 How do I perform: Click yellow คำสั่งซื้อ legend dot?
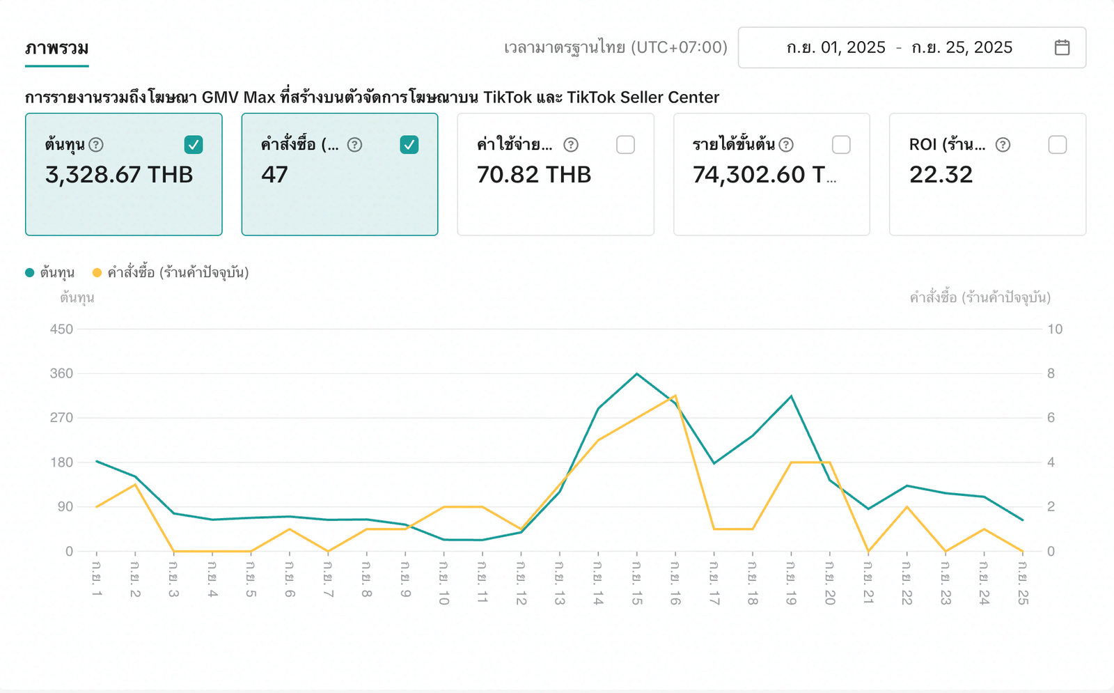click(x=97, y=273)
